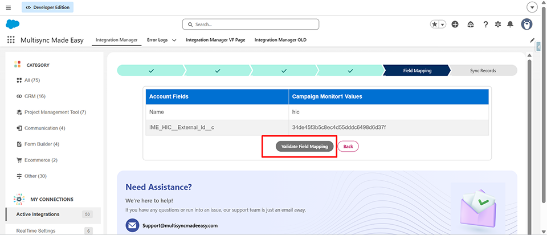Open the Help question mark icon

click(x=485, y=24)
